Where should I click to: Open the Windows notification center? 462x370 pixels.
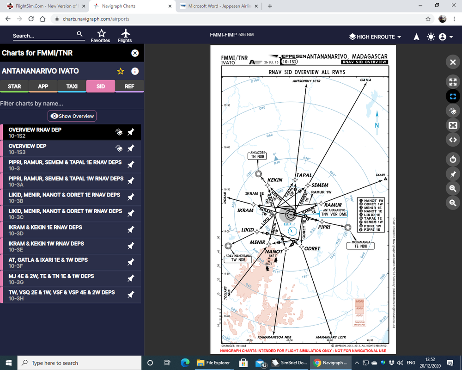(450, 363)
